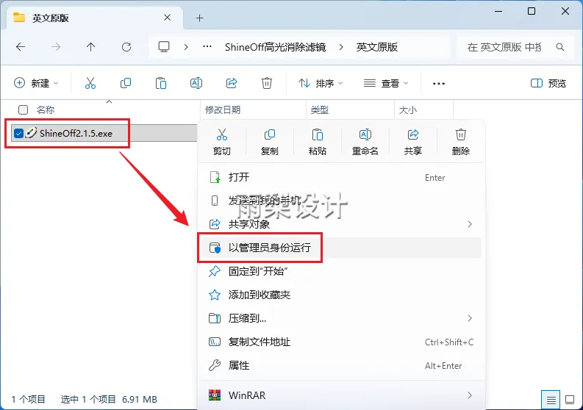Click Copy icon in Explorer toolbar
583x410 pixels.
click(x=126, y=83)
